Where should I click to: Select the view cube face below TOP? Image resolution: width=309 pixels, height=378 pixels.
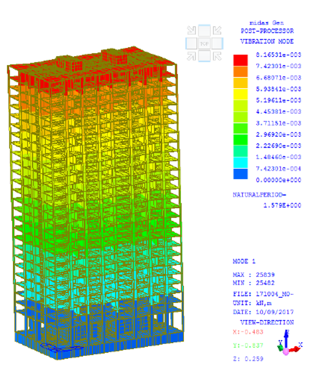(205, 56)
